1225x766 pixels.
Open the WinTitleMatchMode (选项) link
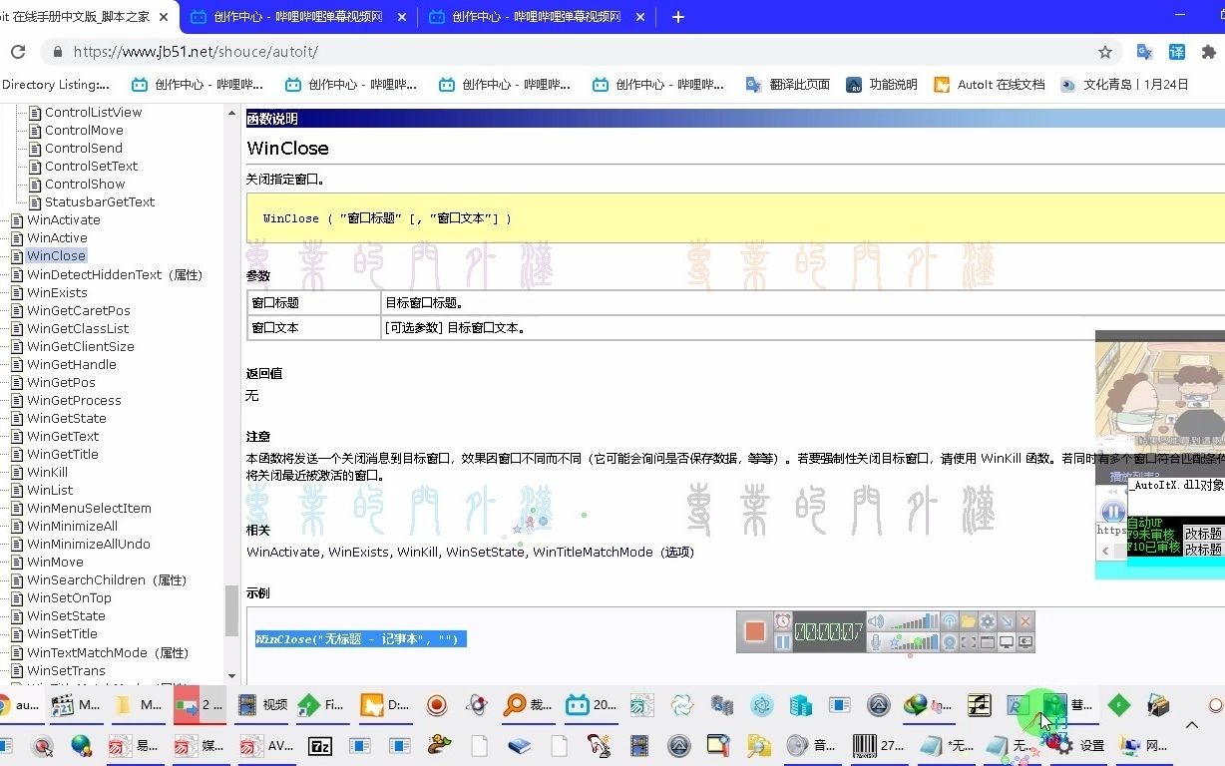(593, 552)
